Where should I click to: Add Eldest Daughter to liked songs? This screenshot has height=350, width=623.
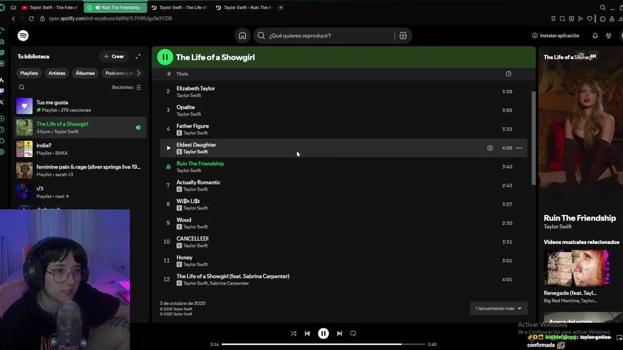coord(490,148)
